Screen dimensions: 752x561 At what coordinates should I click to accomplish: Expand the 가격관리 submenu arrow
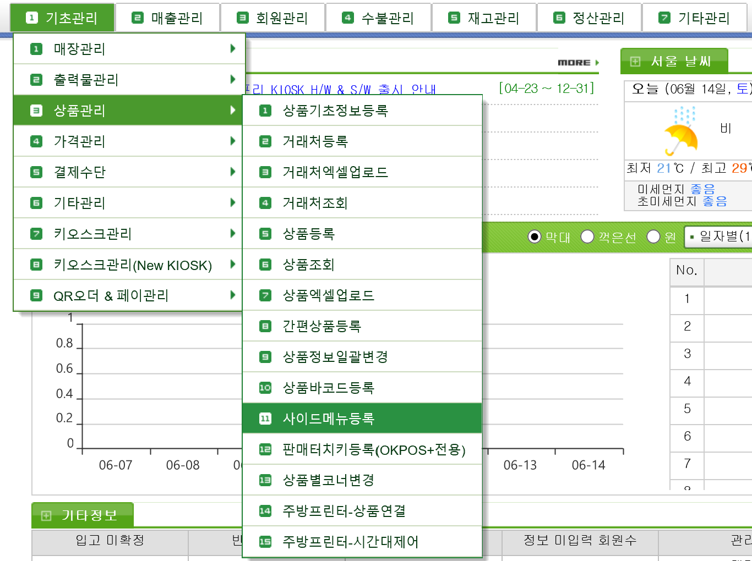[x=233, y=141]
